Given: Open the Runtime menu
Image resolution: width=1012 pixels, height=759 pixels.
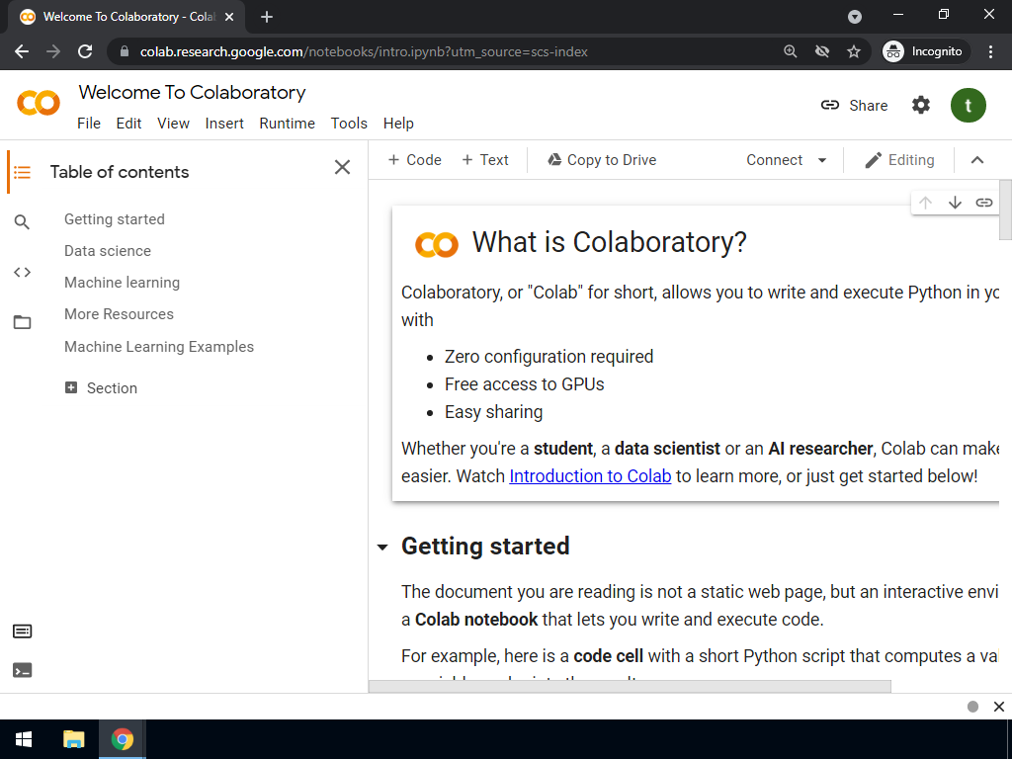Looking at the screenshot, I should (x=288, y=124).
